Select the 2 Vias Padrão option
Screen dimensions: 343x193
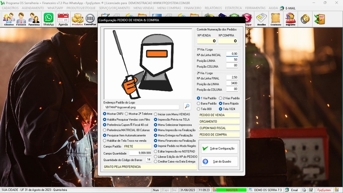point(229,98)
